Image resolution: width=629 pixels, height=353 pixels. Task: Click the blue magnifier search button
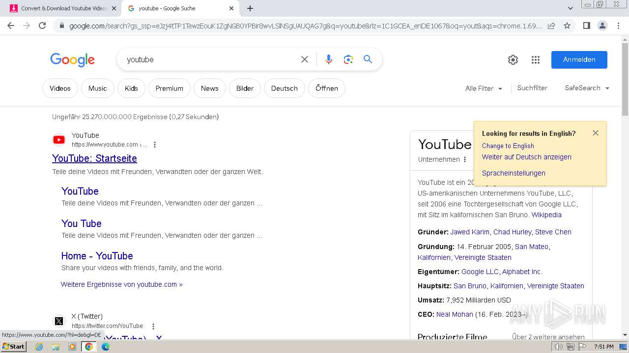[x=368, y=59]
